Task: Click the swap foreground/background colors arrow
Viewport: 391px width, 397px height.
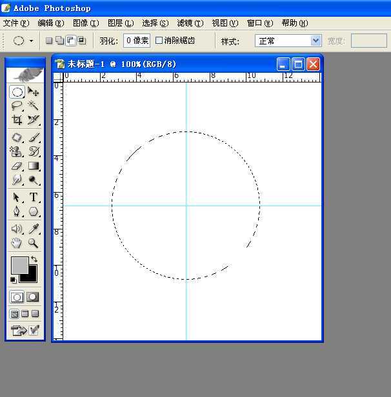Action: (34, 258)
